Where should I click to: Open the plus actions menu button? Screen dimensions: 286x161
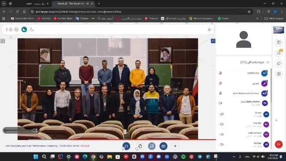tap(175, 146)
